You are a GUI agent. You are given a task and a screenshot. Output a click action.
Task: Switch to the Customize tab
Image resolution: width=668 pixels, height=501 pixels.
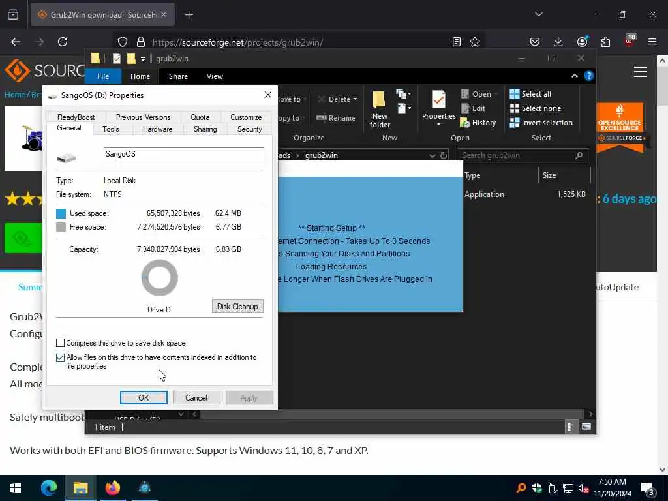click(x=246, y=117)
